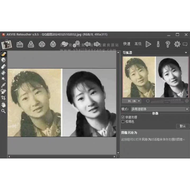190x190 pixels.
Task: Click horizontal scrollbar left arrow
Action: (x=9, y=157)
